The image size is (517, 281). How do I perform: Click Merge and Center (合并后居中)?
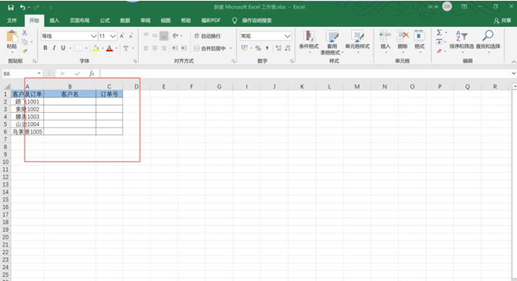209,48
